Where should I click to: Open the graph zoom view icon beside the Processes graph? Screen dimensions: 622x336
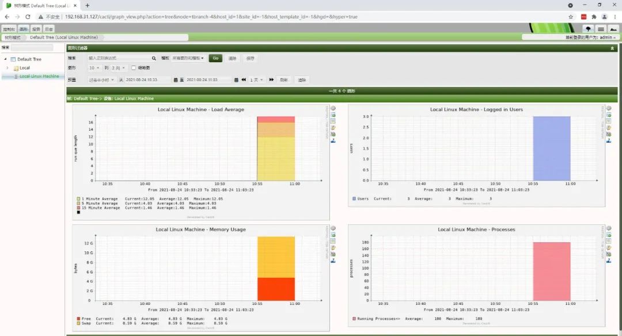tap(609, 235)
